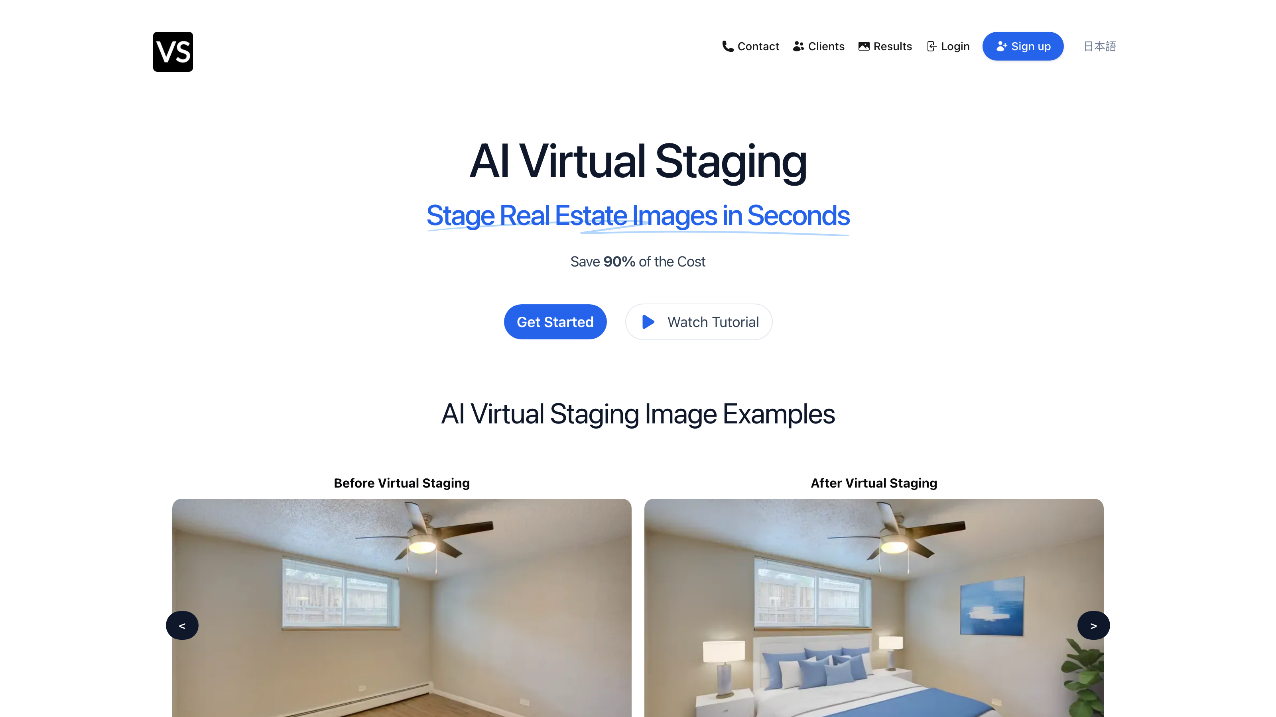Image resolution: width=1276 pixels, height=717 pixels.
Task: Click the right arrow navigation icon
Action: pyautogui.click(x=1094, y=625)
